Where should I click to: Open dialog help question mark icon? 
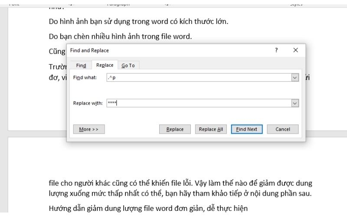276,50
